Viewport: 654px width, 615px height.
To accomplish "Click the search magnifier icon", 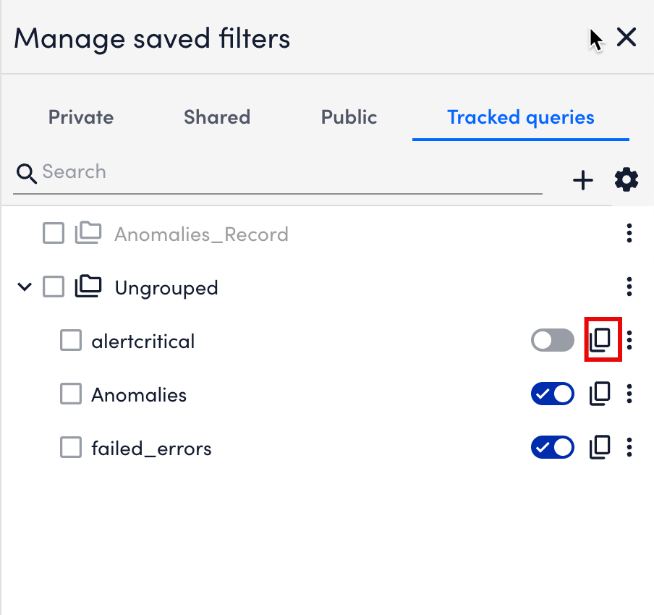I will point(26,174).
